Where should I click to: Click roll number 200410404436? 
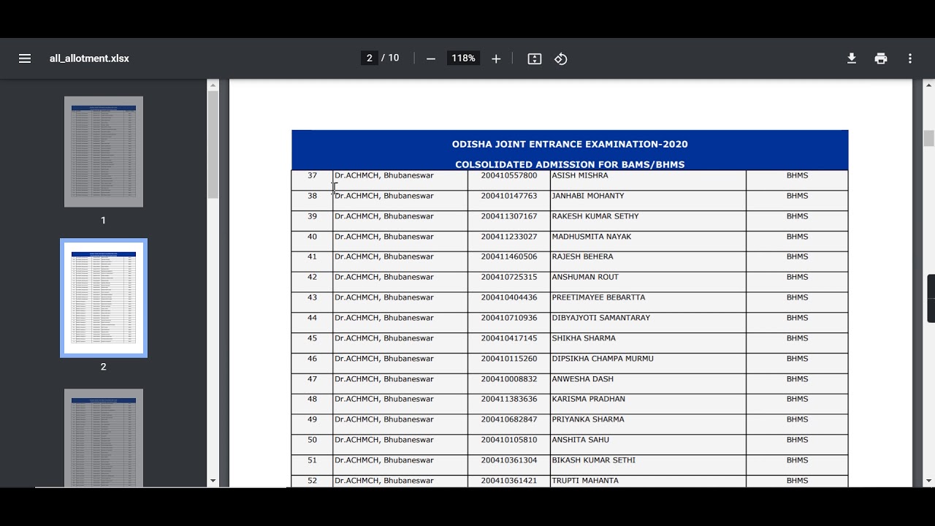(x=509, y=297)
